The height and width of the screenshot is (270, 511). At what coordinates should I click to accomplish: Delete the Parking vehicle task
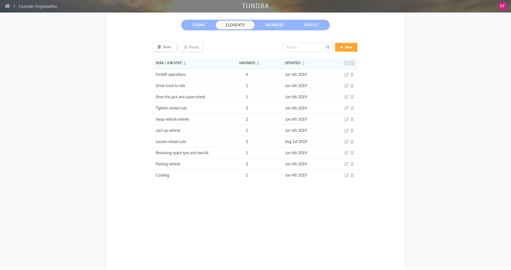pyautogui.click(x=352, y=164)
